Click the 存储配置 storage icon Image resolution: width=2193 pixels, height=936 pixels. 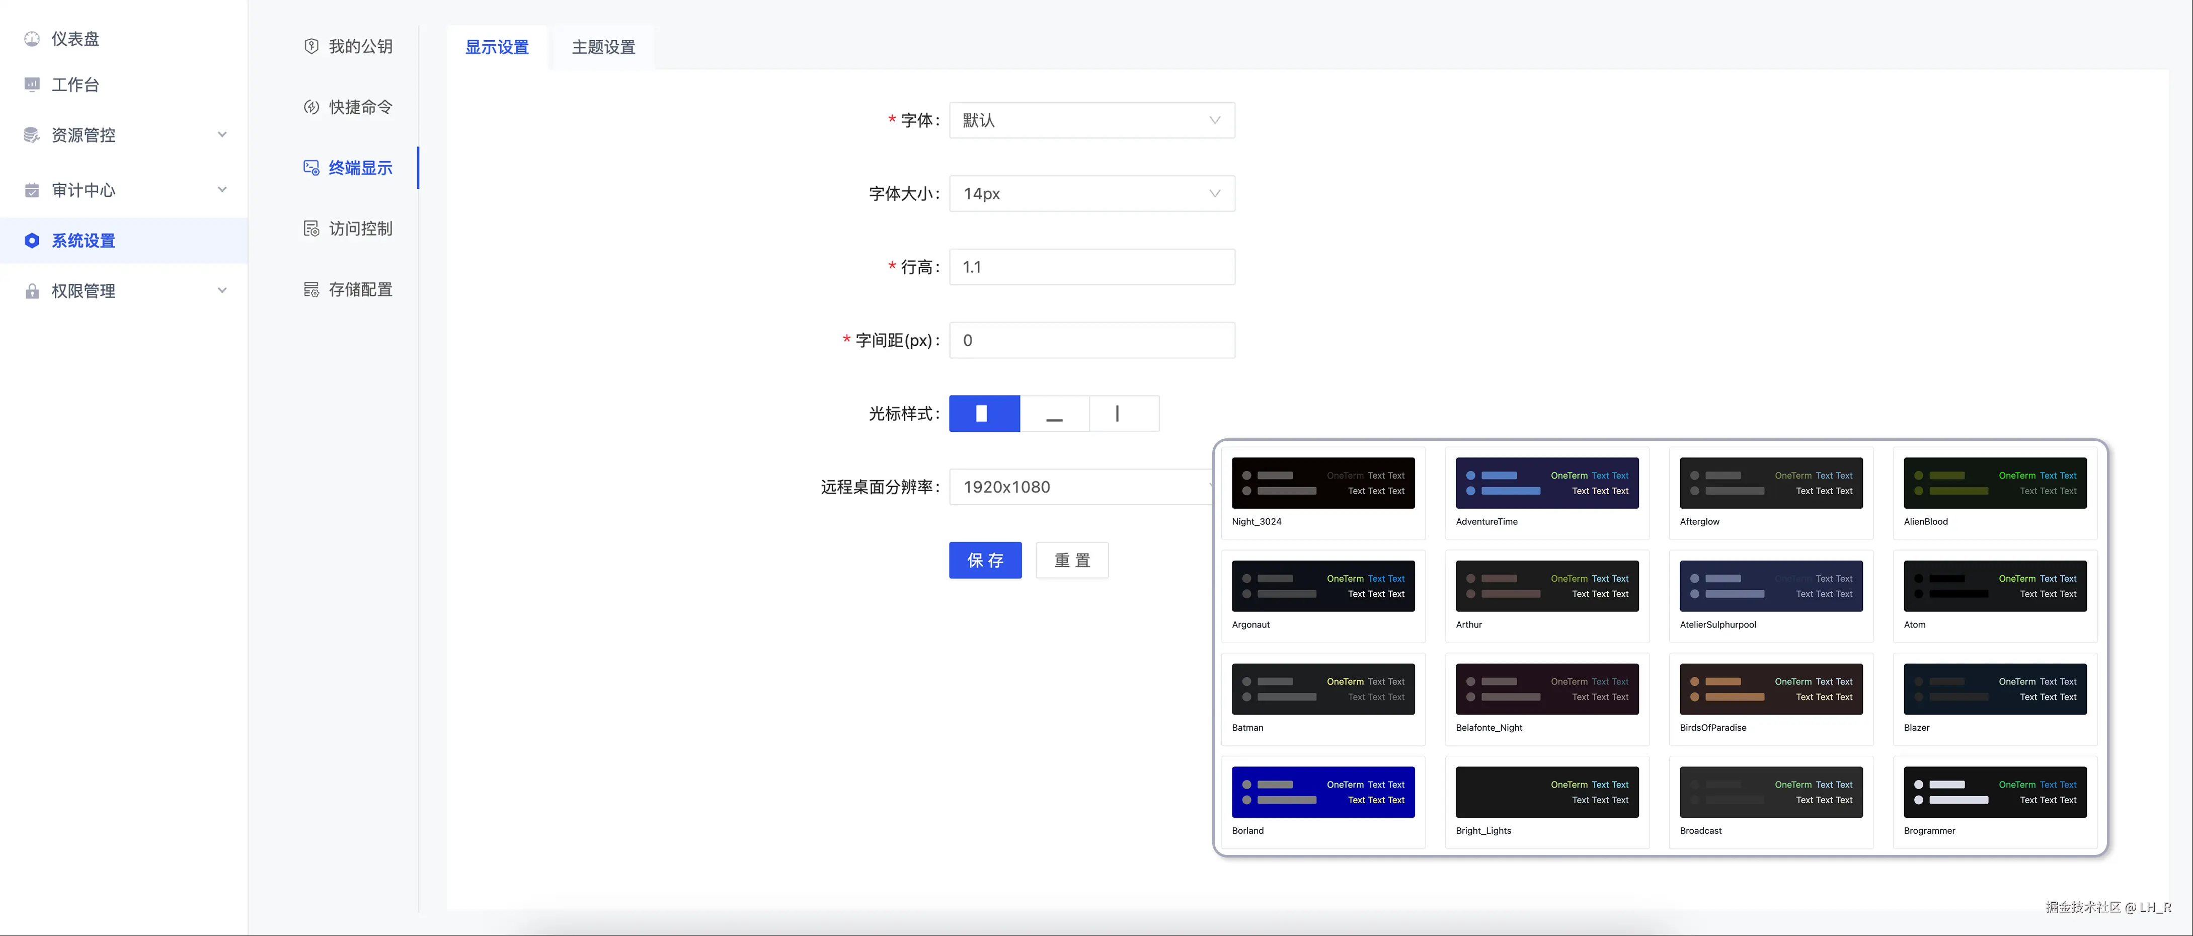tap(311, 289)
